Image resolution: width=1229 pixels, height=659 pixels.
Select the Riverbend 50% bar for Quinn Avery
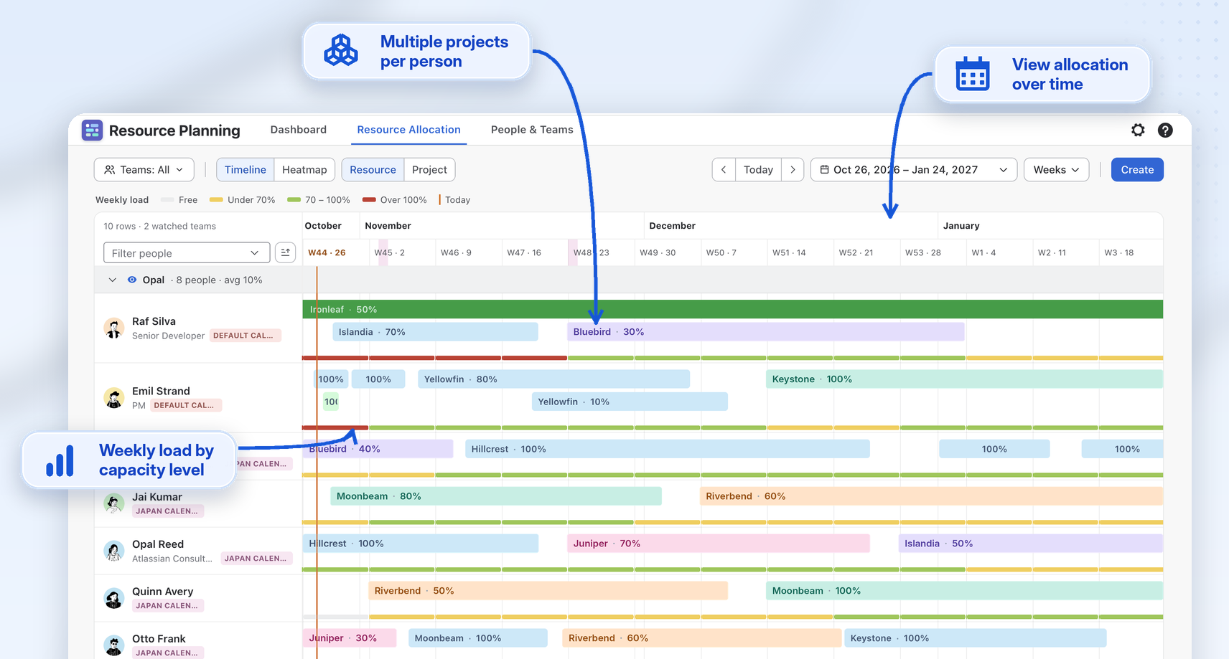(x=548, y=590)
